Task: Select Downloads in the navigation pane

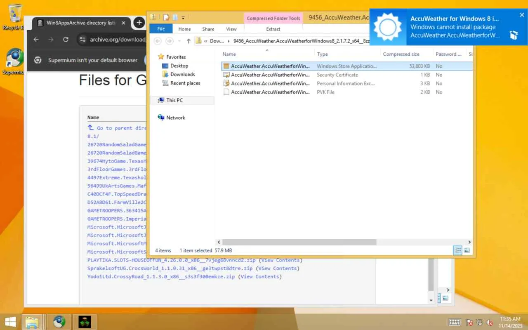Action: click(182, 74)
